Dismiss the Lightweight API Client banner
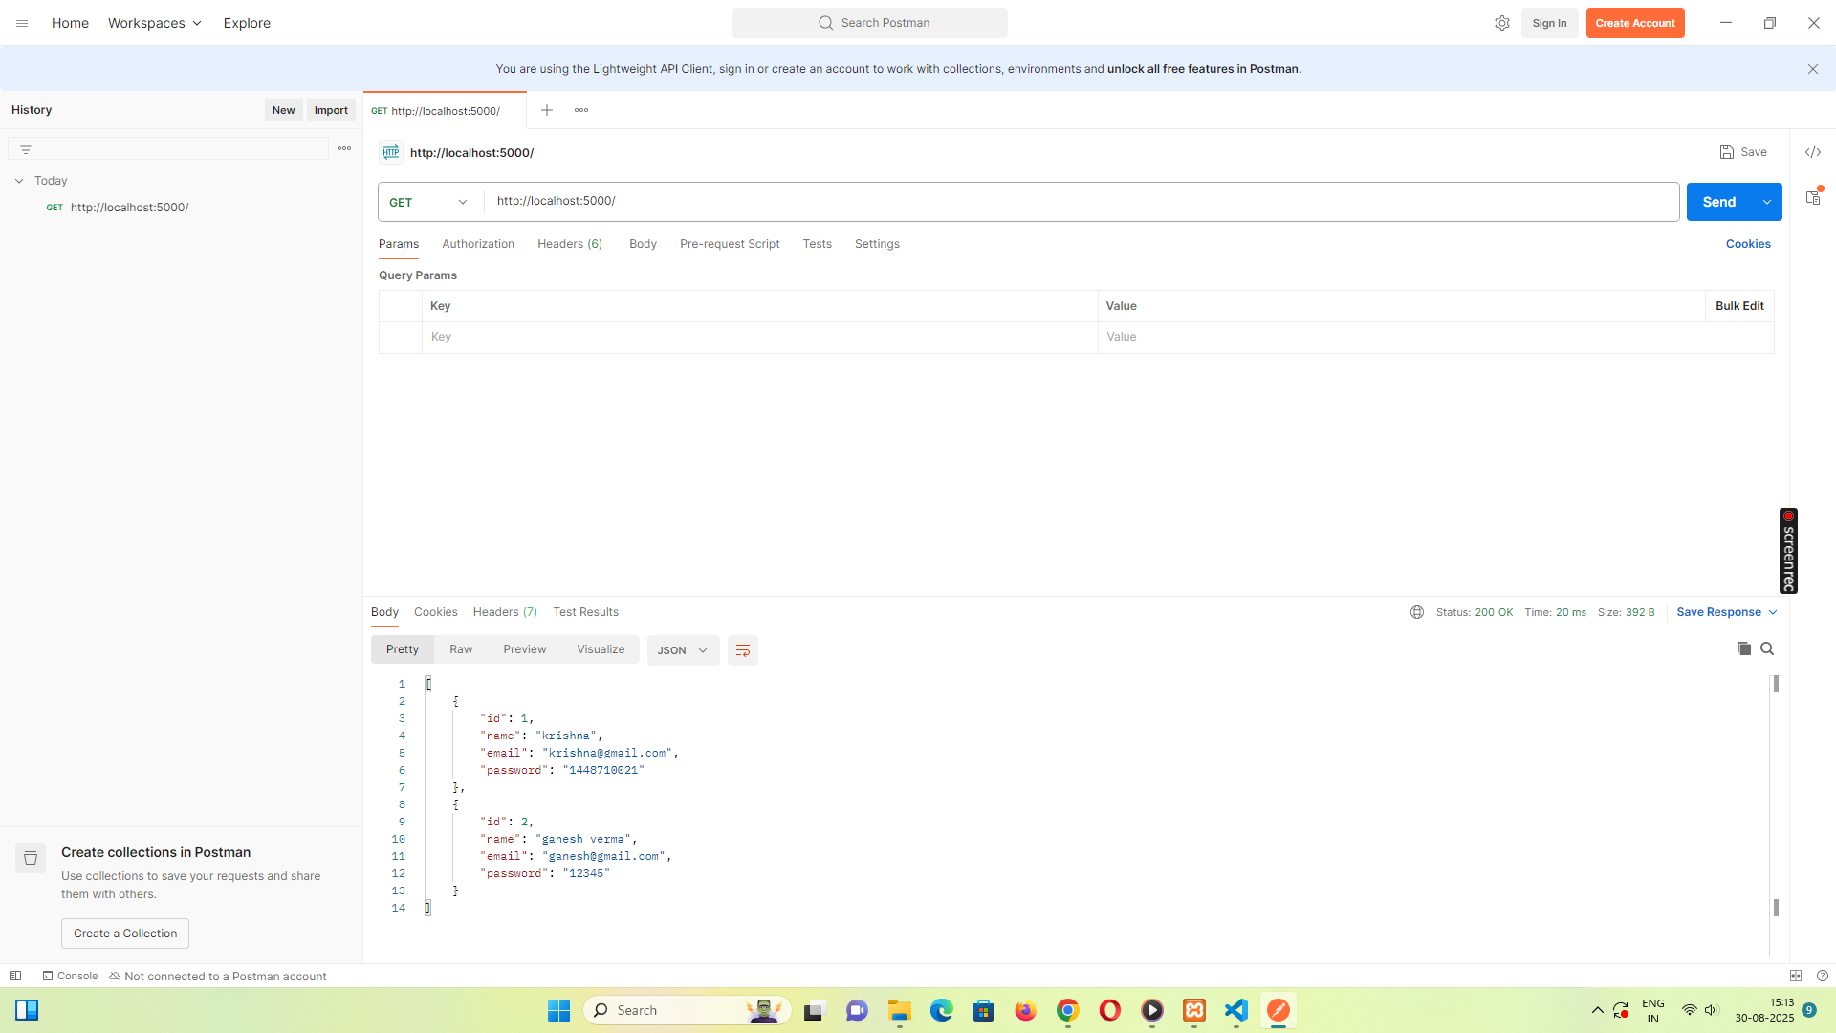This screenshot has width=1836, height=1033. 1813,69
